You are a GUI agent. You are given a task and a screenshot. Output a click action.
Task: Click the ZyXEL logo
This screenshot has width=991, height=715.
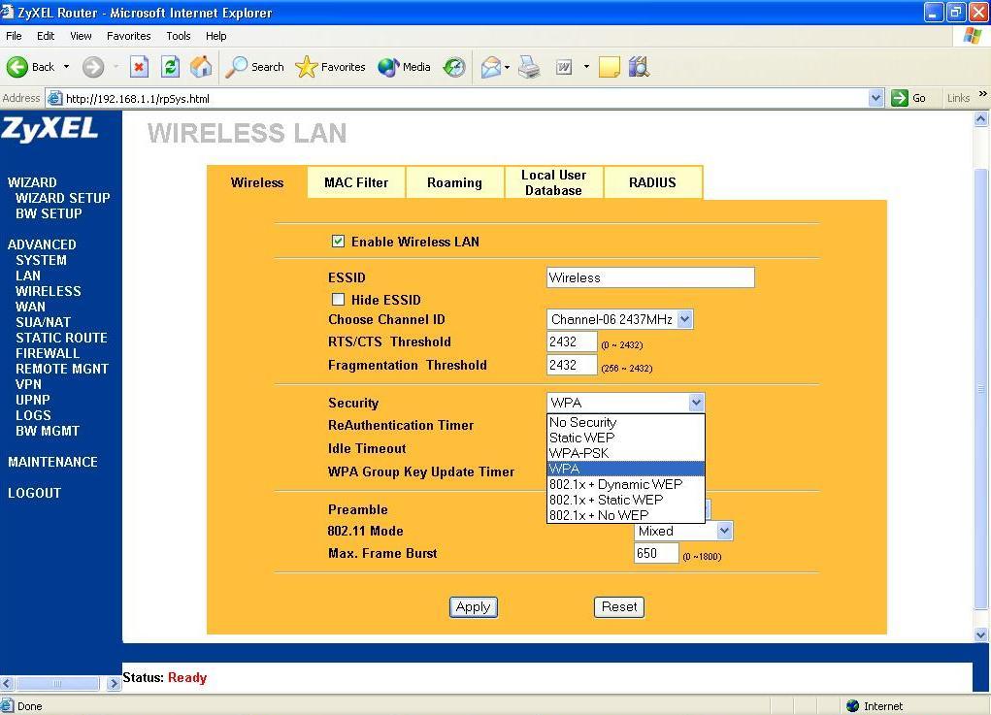[x=50, y=129]
